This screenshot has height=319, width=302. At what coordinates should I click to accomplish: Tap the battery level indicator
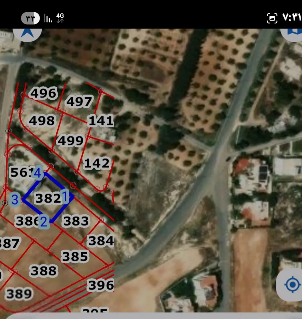(30, 18)
